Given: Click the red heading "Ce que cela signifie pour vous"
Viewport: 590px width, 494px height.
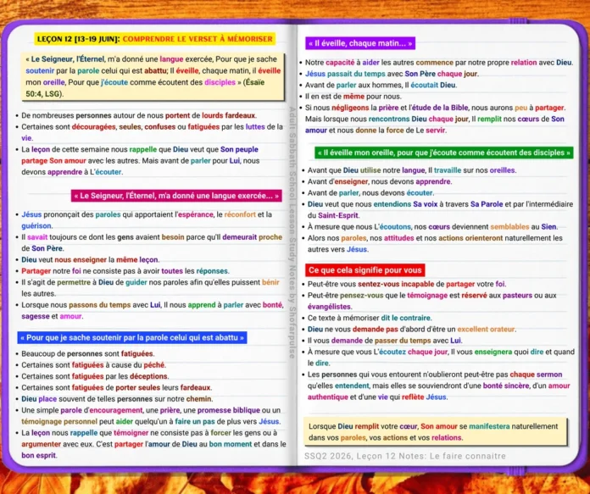Looking at the screenshot, I should coord(365,270).
